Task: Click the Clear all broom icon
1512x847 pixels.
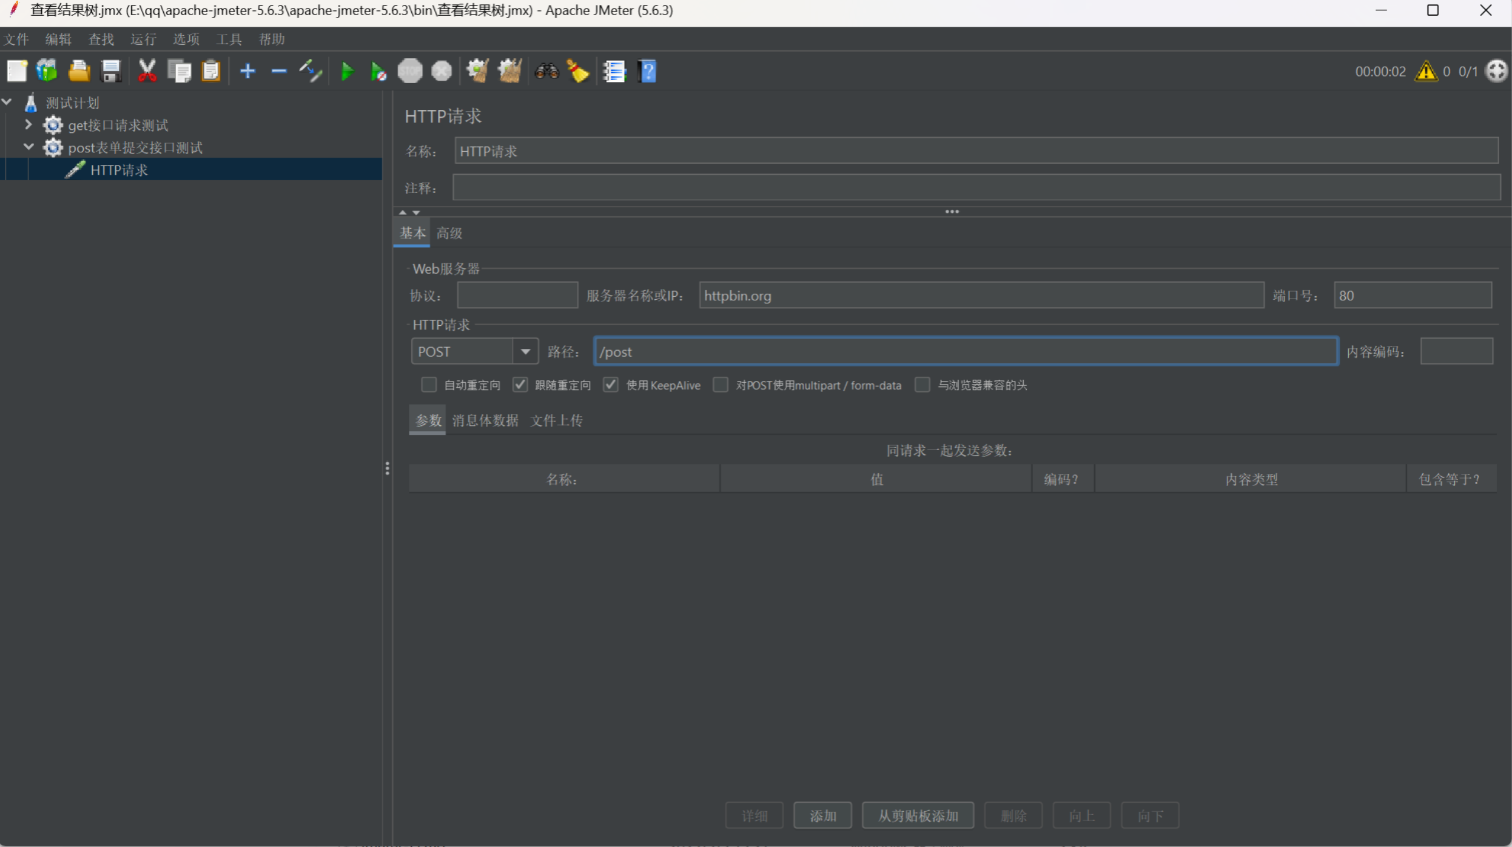Action: click(x=509, y=72)
